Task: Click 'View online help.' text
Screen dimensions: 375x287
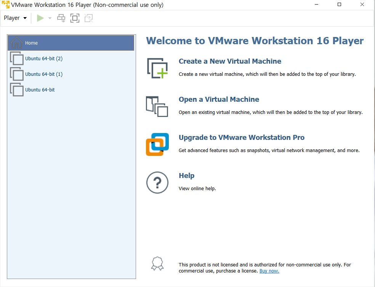Action: [197, 188]
